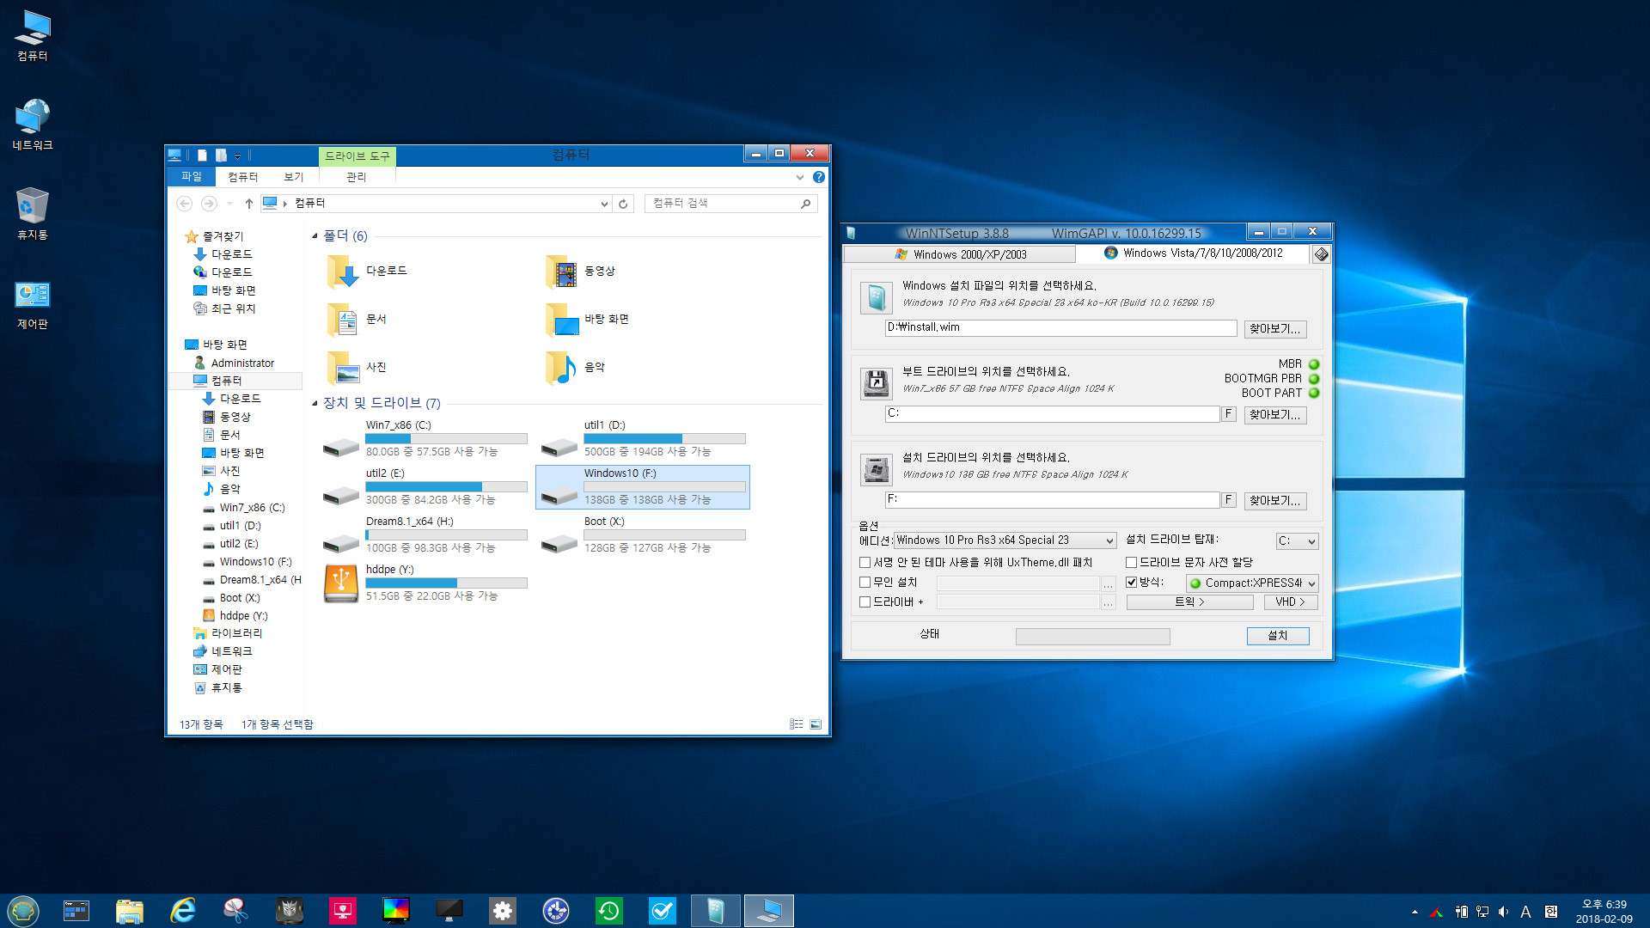This screenshot has height=928, width=1650.
Task: Click the volume speaker tray icon
Action: (x=1503, y=912)
